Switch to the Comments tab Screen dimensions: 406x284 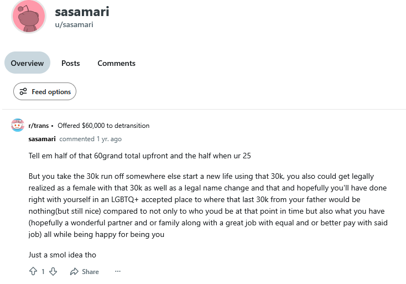(x=116, y=63)
